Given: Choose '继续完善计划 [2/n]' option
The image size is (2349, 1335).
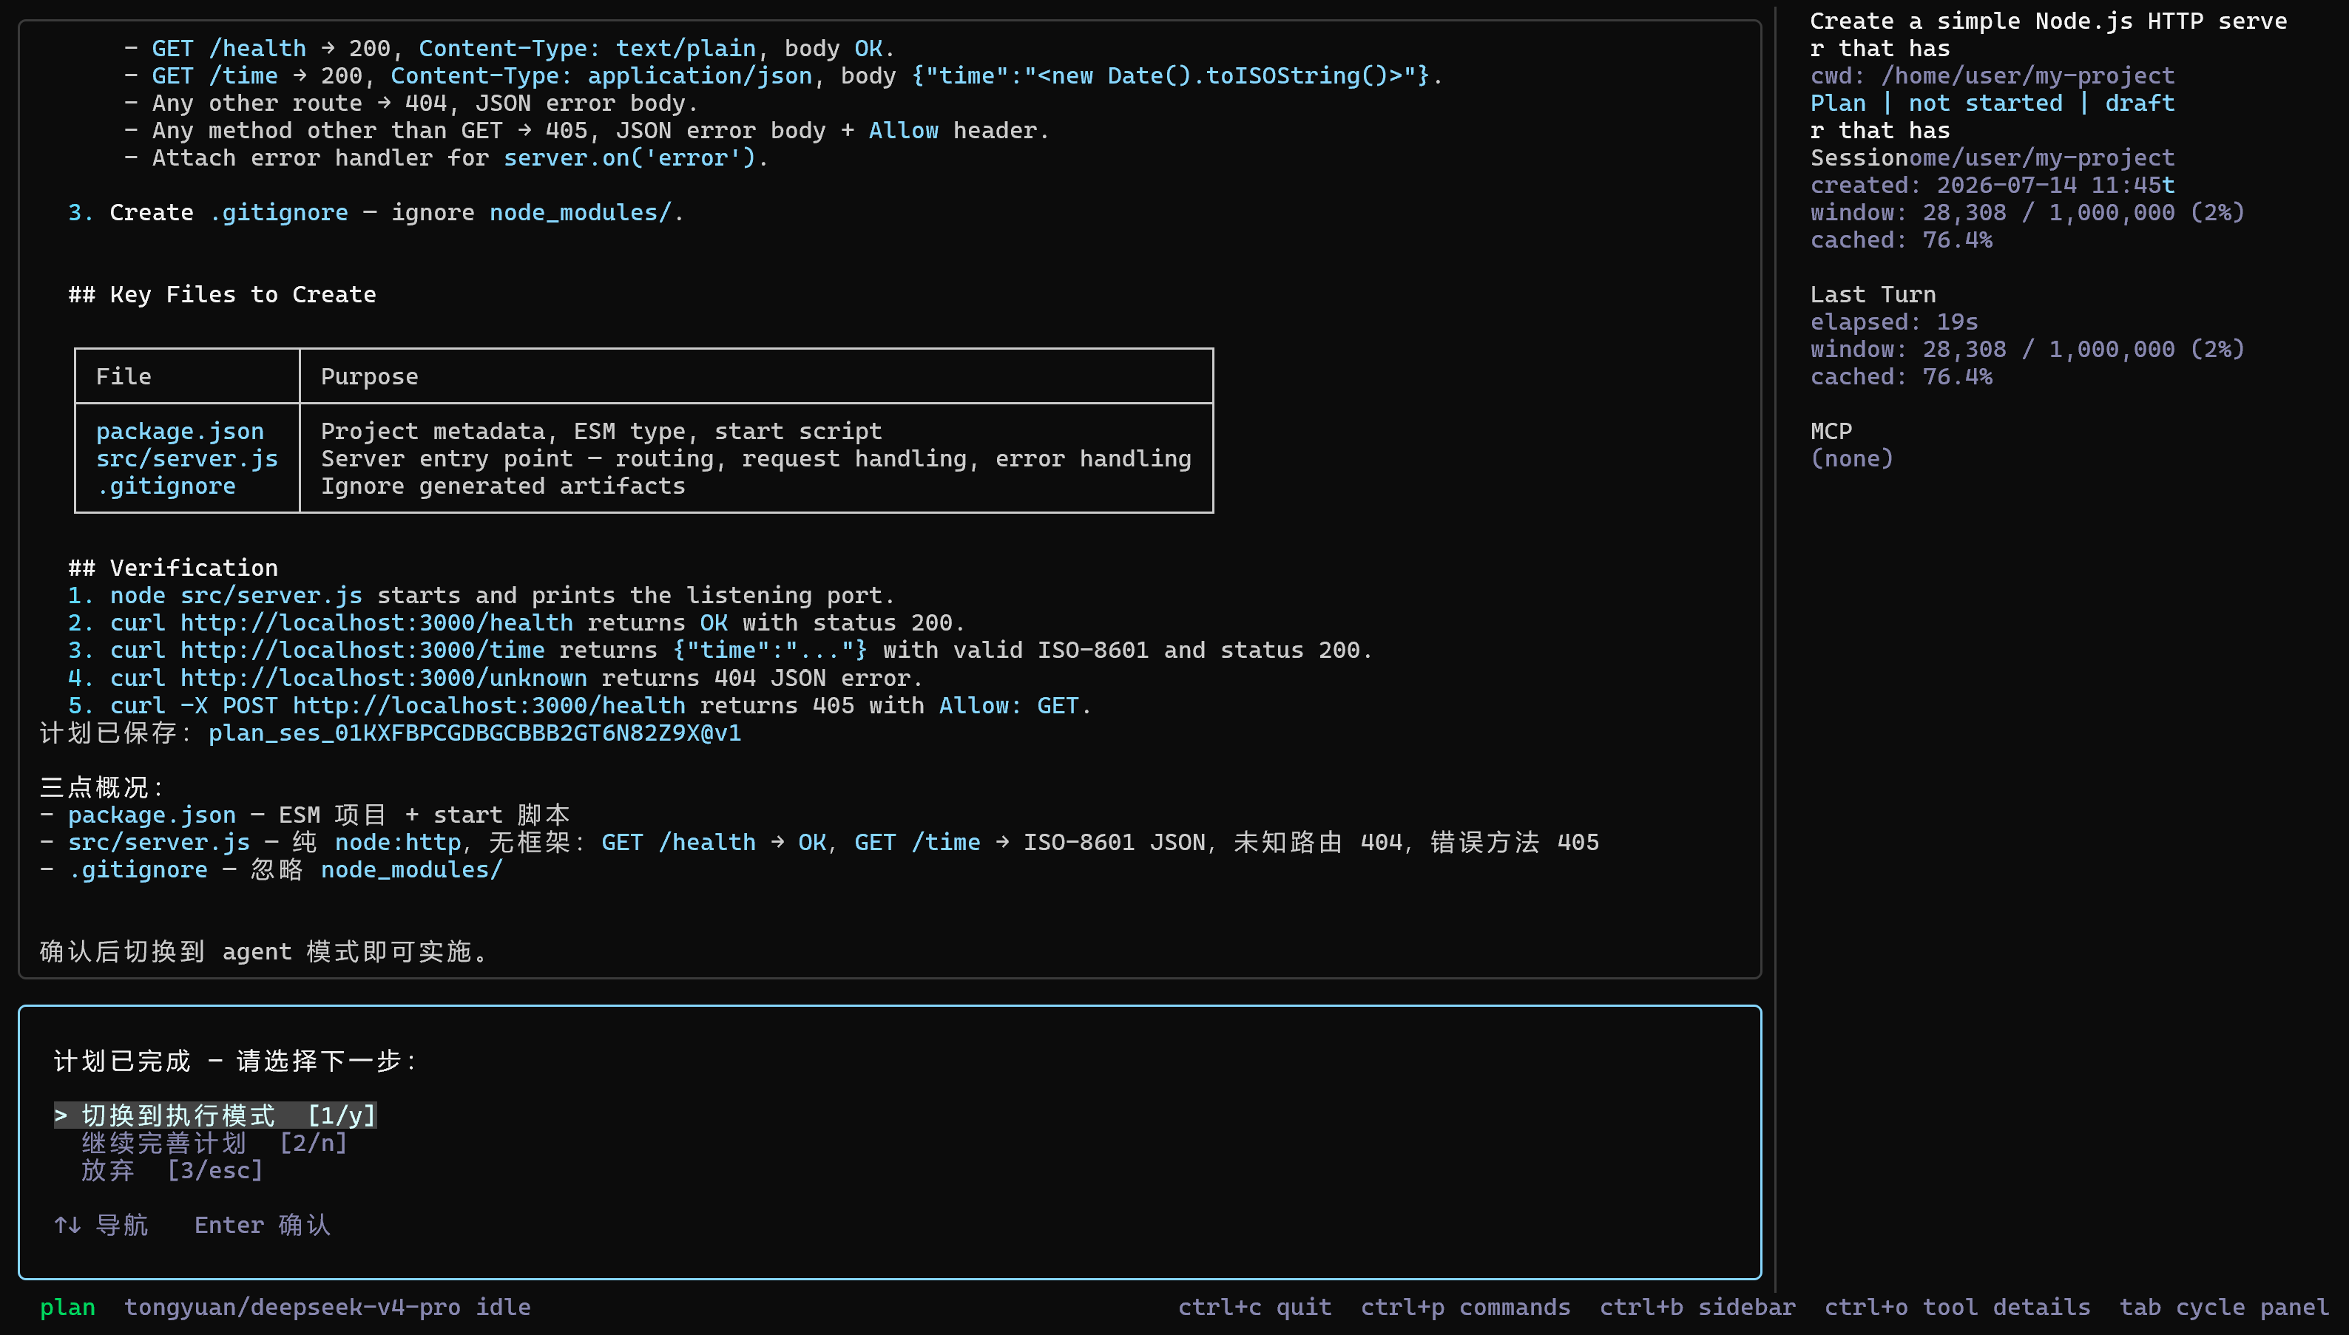Looking at the screenshot, I should pos(214,1143).
